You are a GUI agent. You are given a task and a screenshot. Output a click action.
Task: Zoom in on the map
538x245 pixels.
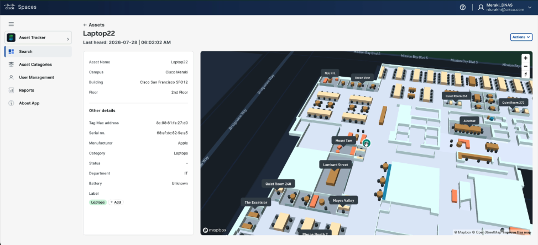(525, 58)
